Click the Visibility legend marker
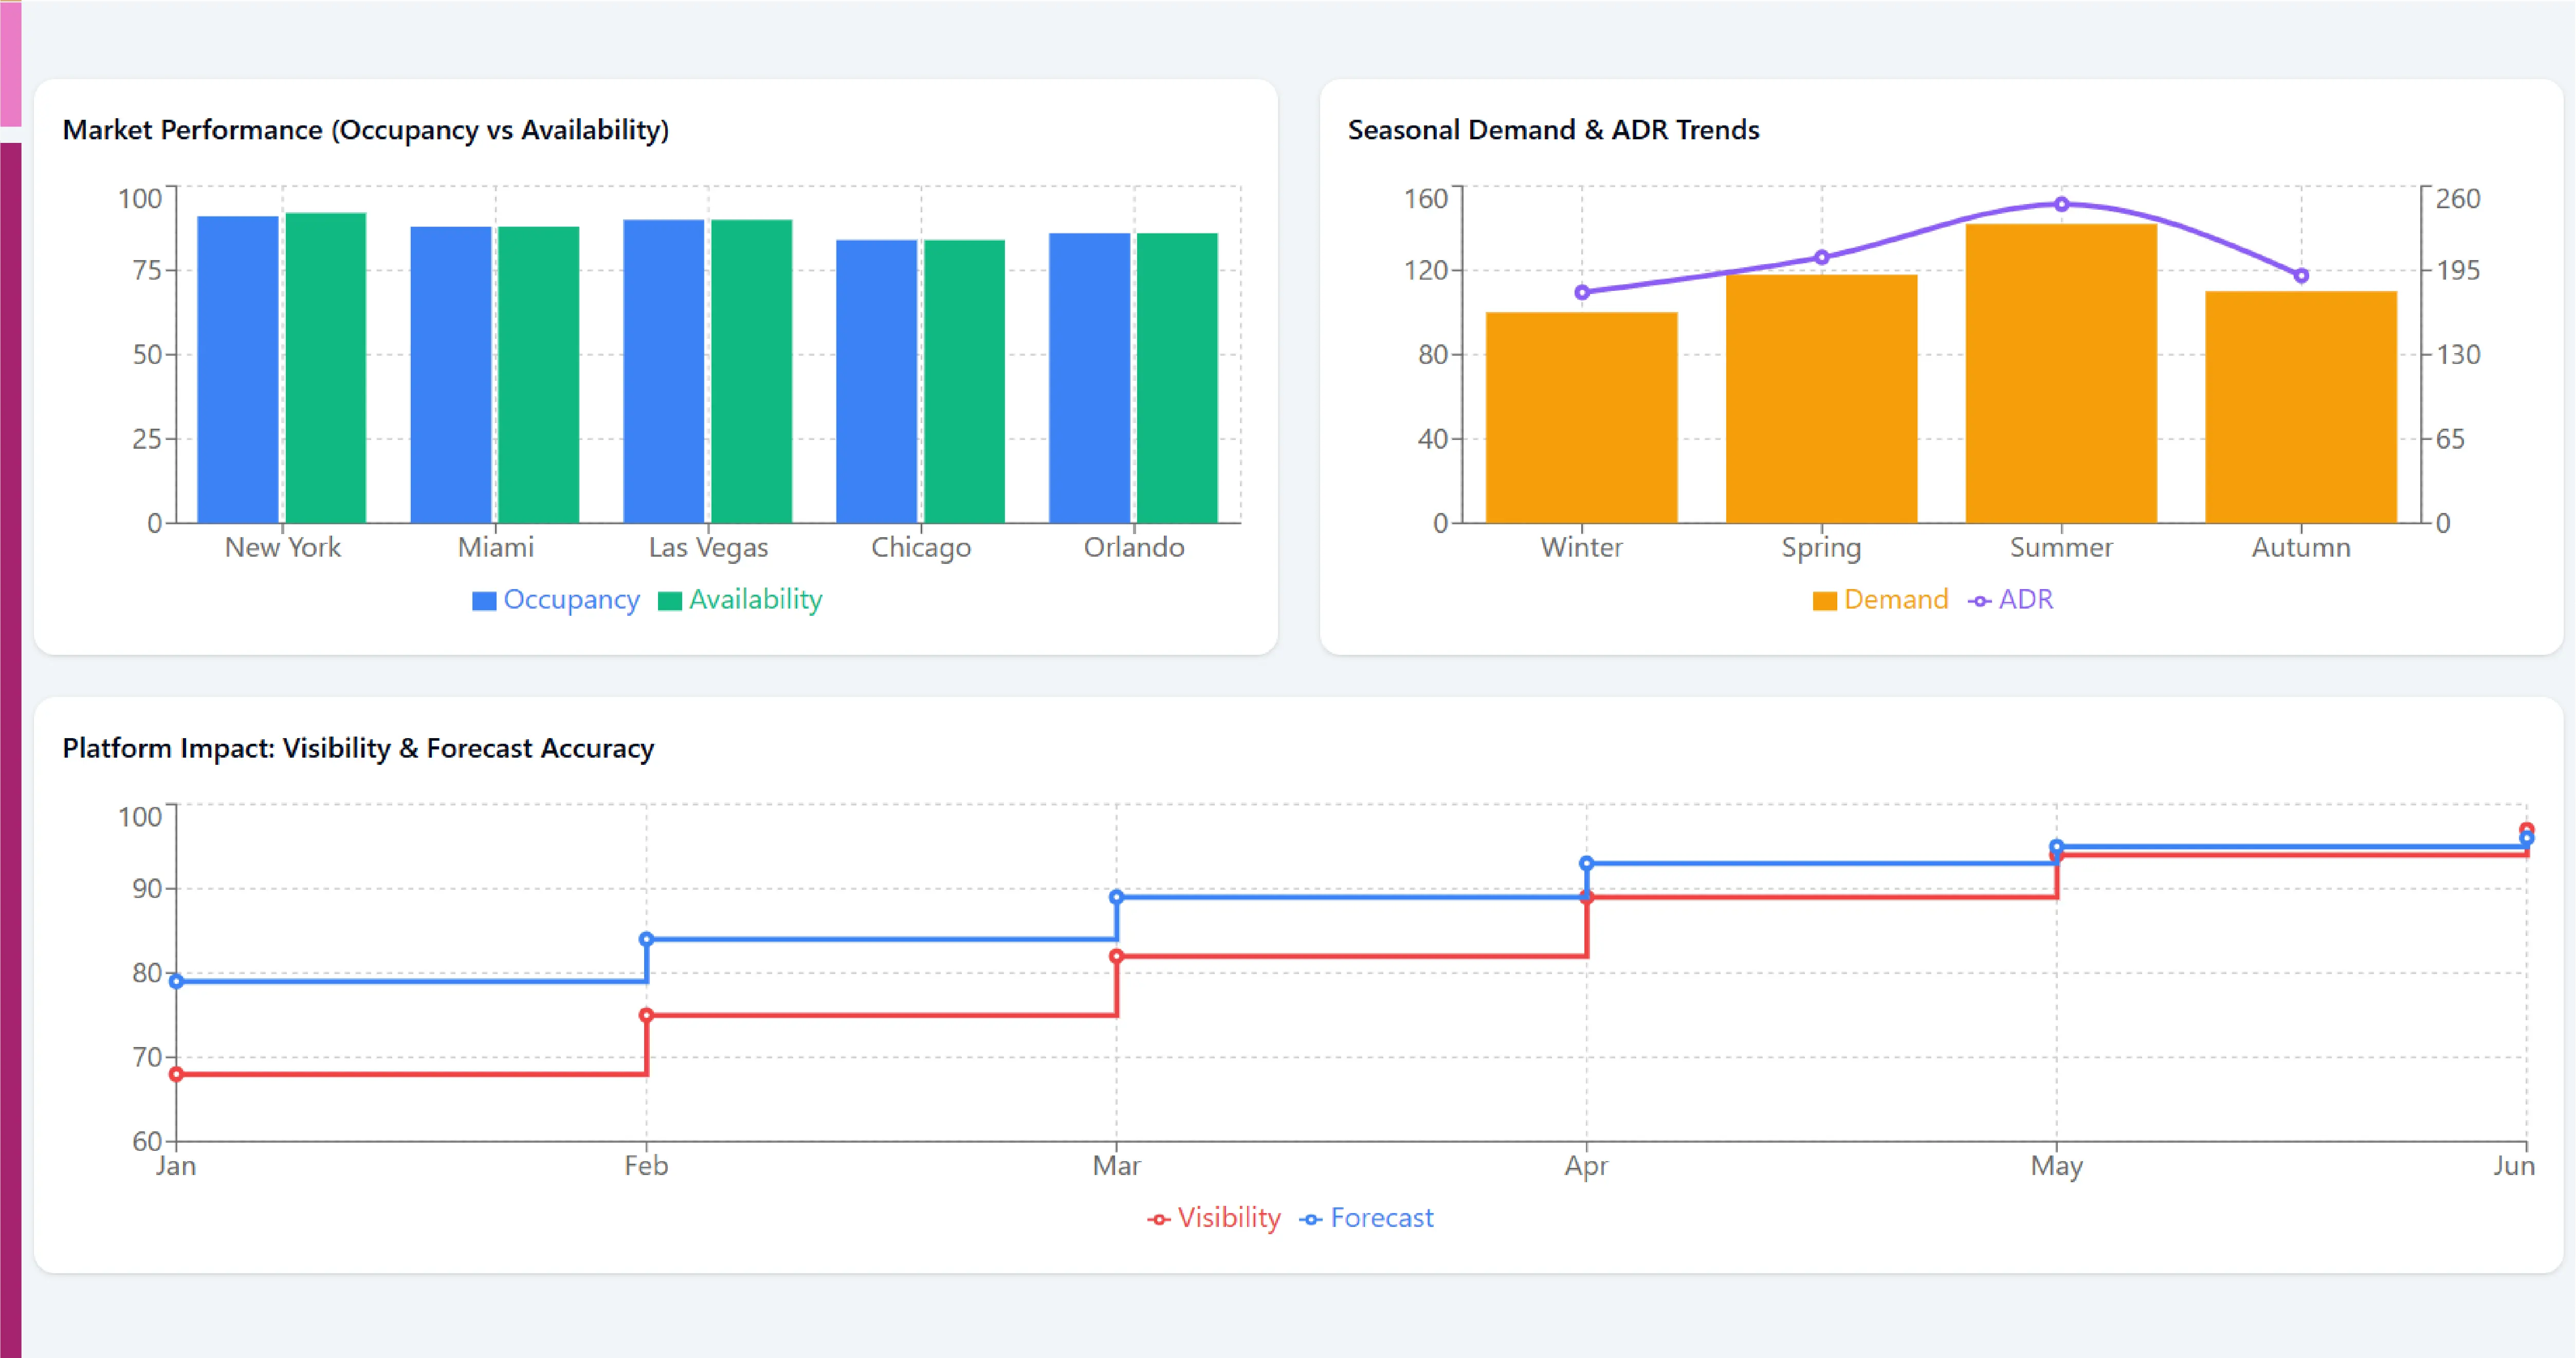Image resolution: width=2576 pixels, height=1358 pixels. (x=1158, y=1219)
